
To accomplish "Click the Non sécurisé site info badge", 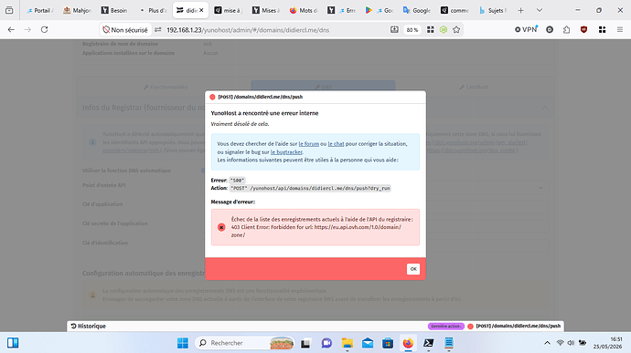I will [125, 30].
